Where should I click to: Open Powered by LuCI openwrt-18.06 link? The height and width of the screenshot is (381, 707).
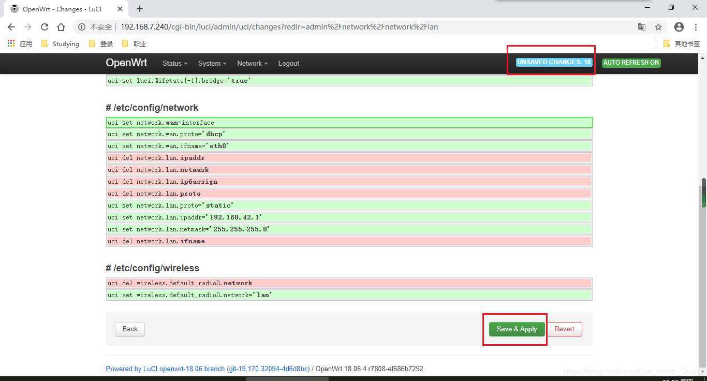208,369
